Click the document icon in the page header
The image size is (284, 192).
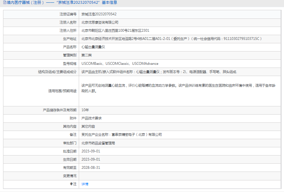click(x=5, y=2)
